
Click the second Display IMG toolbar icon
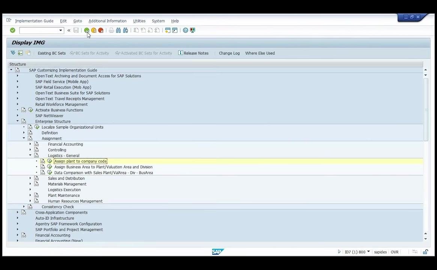point(20,53)
